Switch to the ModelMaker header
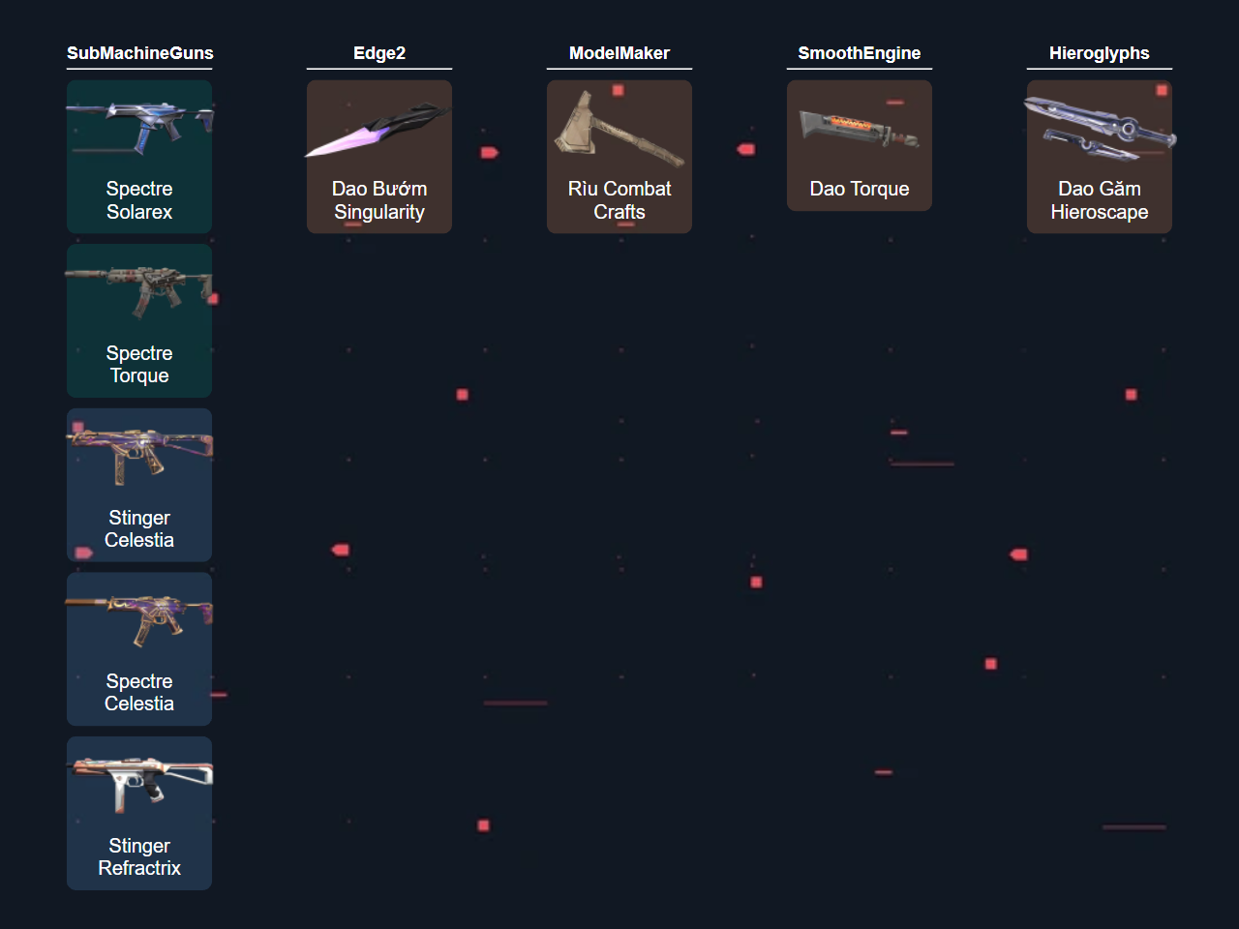The width and height of the screenshot is (1239, 929). [619, 53]
